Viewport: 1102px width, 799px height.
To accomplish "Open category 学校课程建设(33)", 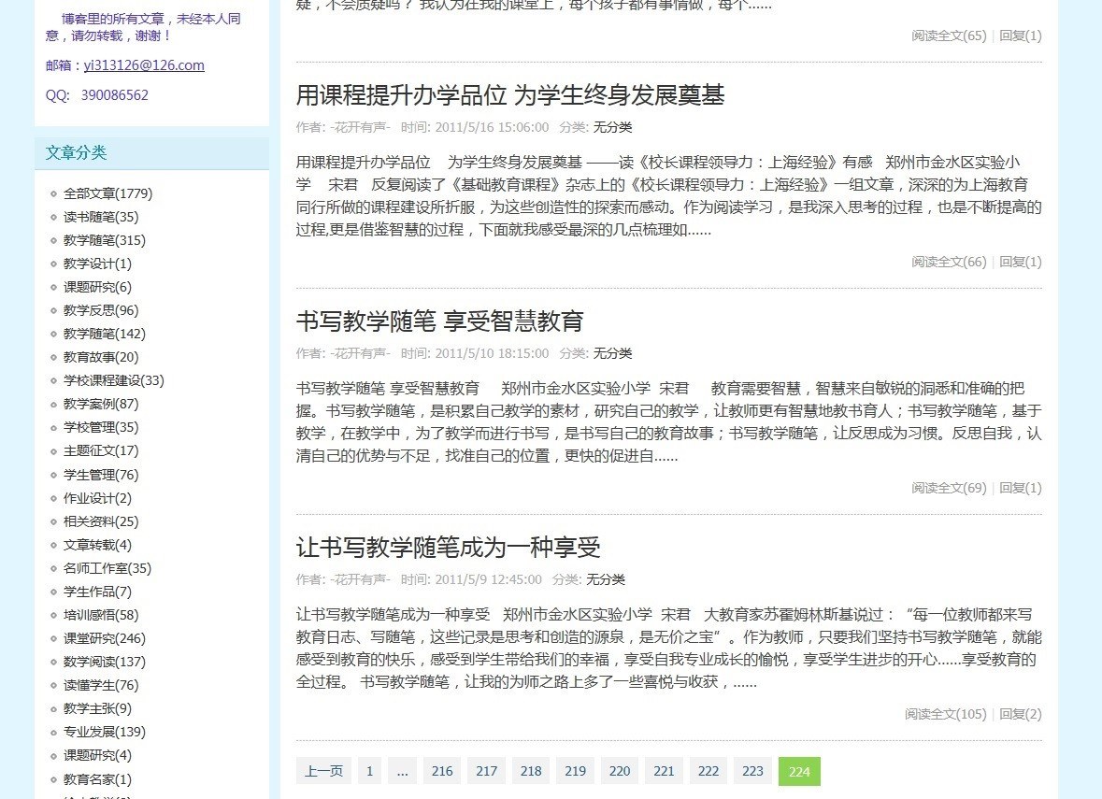I will 113,380.
